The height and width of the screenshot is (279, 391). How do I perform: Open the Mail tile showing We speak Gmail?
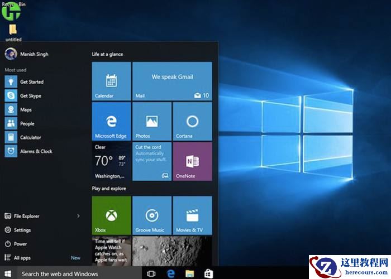(172, 81)
